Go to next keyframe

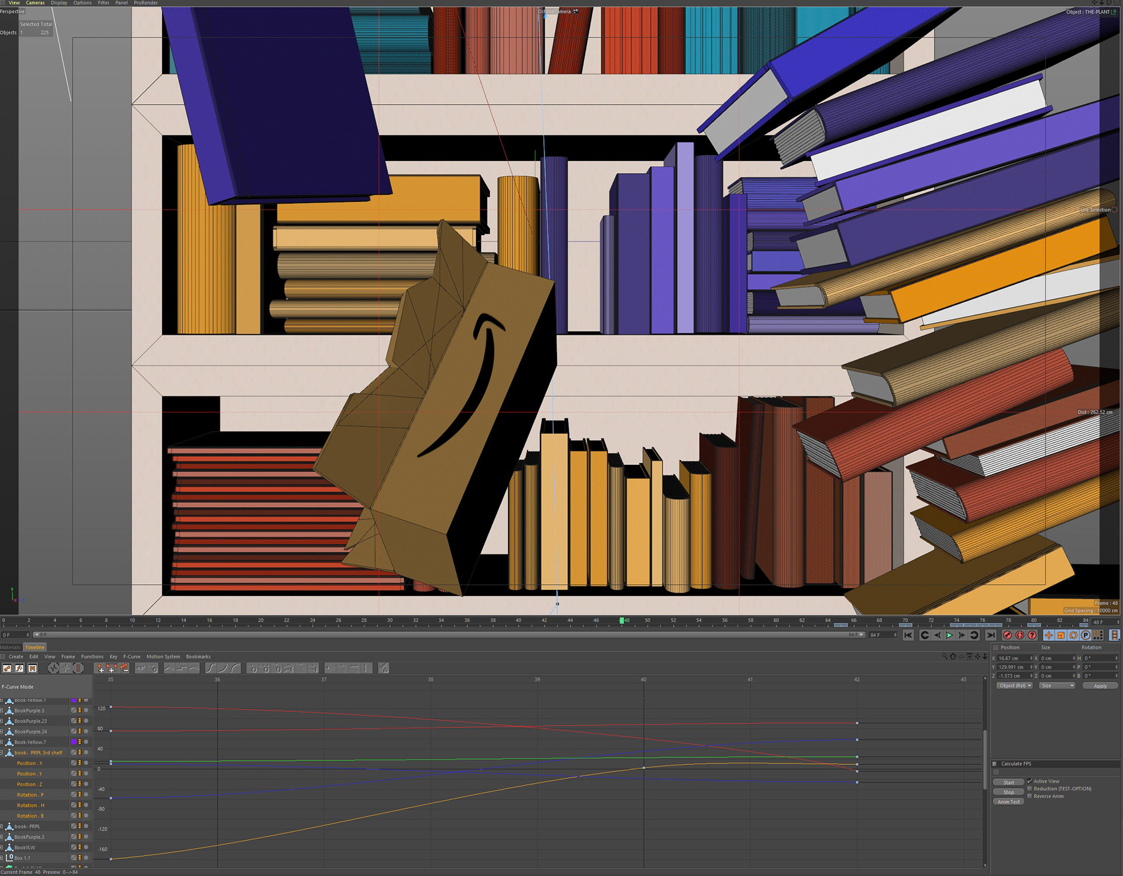pos(974,635)
